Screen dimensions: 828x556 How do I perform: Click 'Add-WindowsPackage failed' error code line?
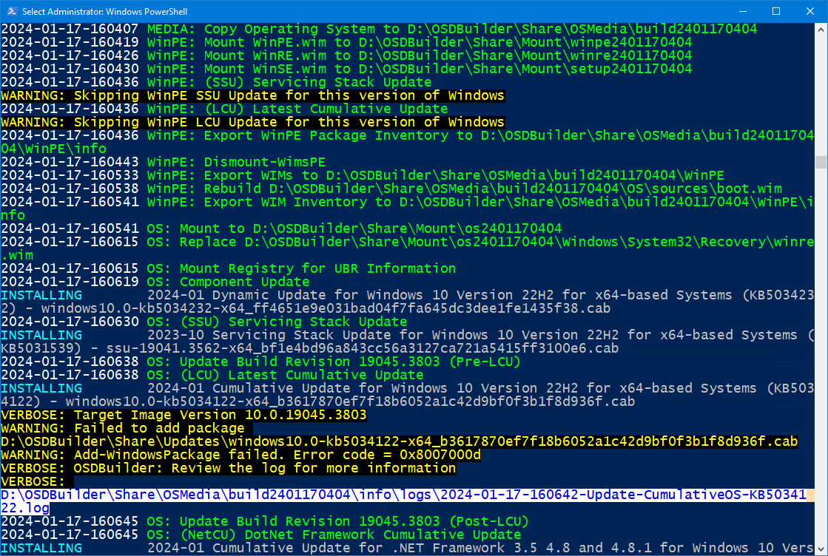[x=240, y=455]
